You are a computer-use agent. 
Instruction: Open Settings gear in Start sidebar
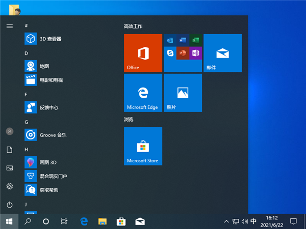(9, 186)
